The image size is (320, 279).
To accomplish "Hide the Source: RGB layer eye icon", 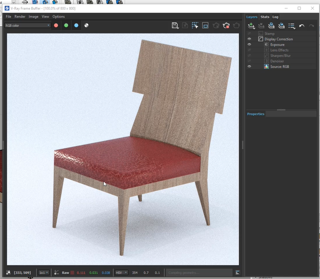I will click(250, 66).
